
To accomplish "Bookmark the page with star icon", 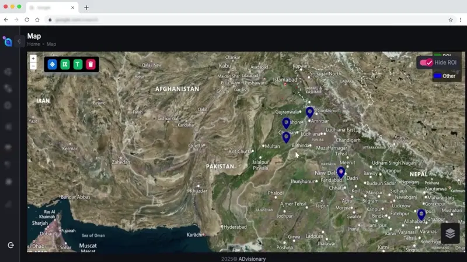I will 451,20.
